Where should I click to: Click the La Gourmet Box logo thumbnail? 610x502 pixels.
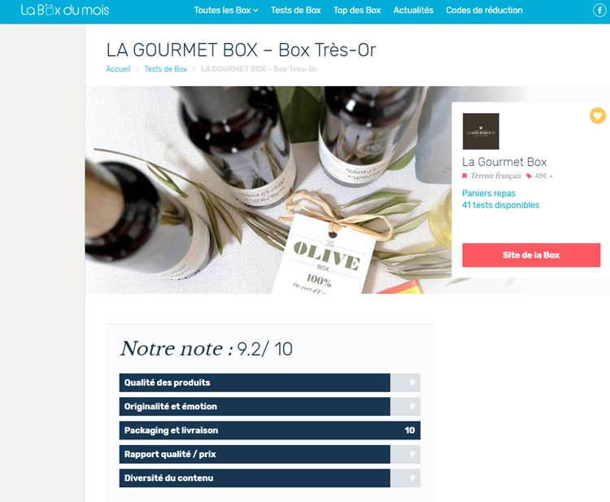tap(481, 131)
